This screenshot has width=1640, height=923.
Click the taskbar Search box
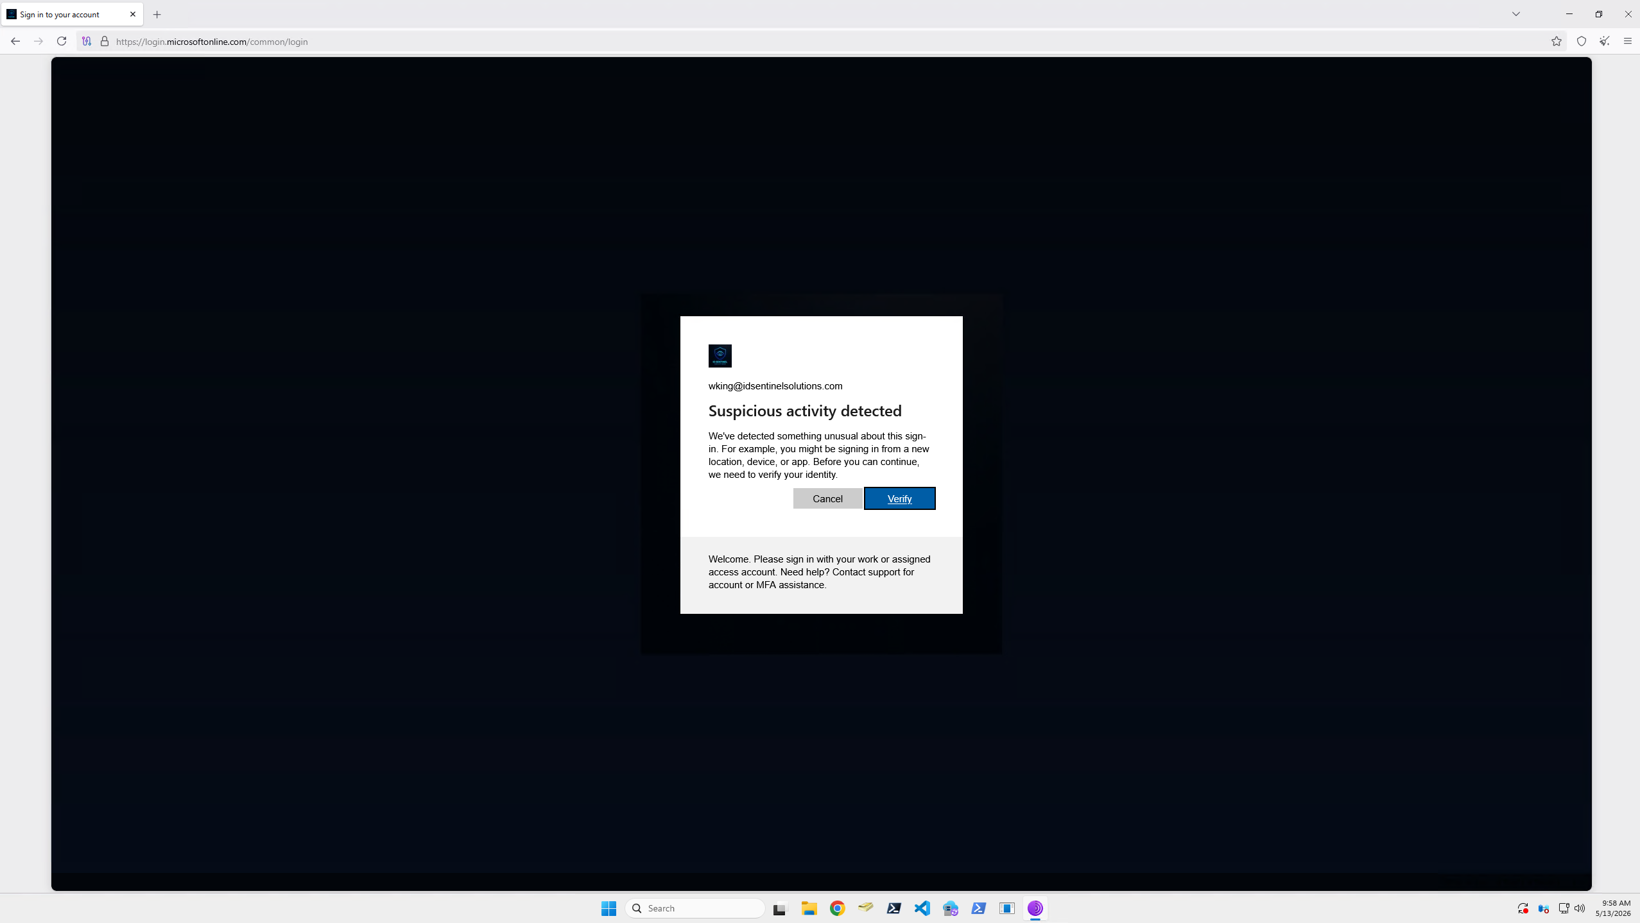coord(695,908)
